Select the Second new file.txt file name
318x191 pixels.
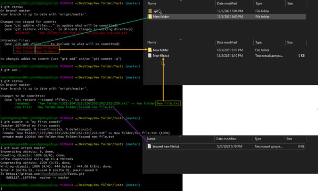coord(166,146)
